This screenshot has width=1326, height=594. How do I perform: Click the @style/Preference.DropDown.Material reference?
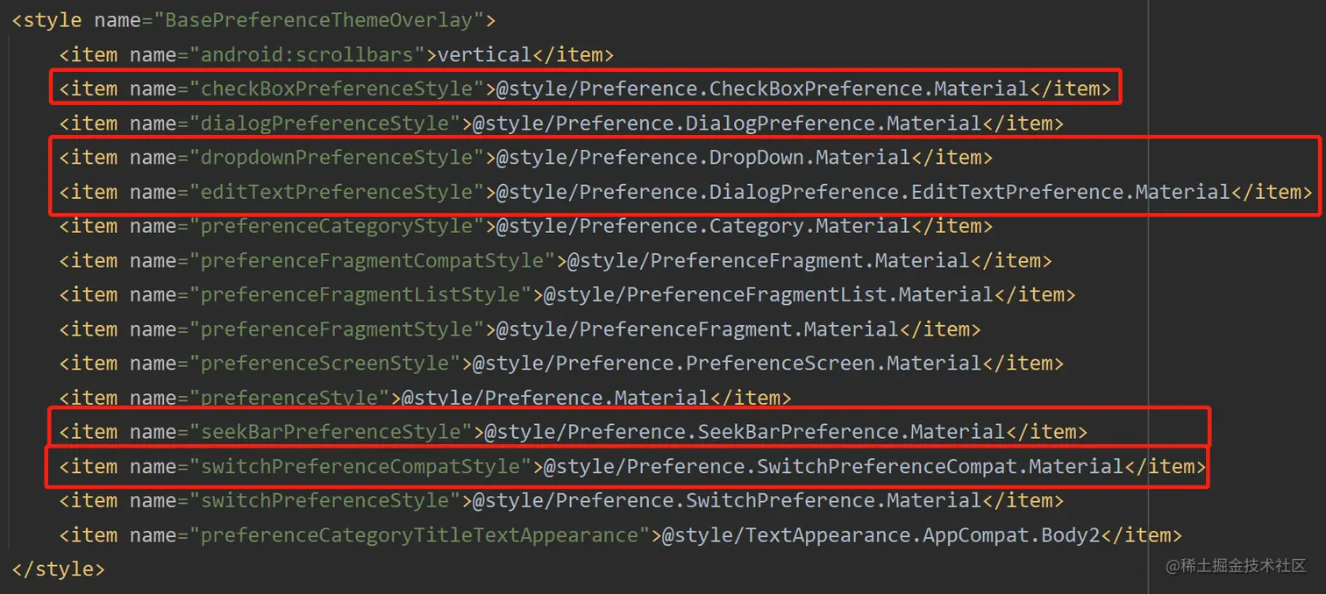tap(703, 158)
